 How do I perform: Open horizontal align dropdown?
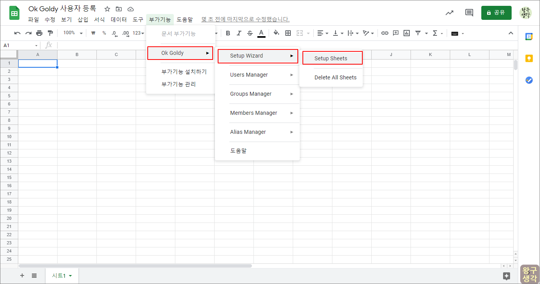click(x=323, y=33)
